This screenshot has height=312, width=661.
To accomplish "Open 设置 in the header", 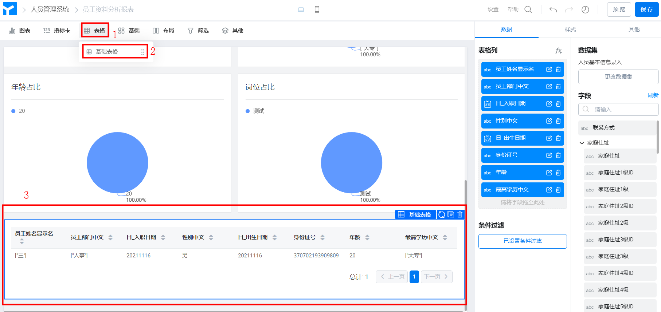I will pos(493,9).
